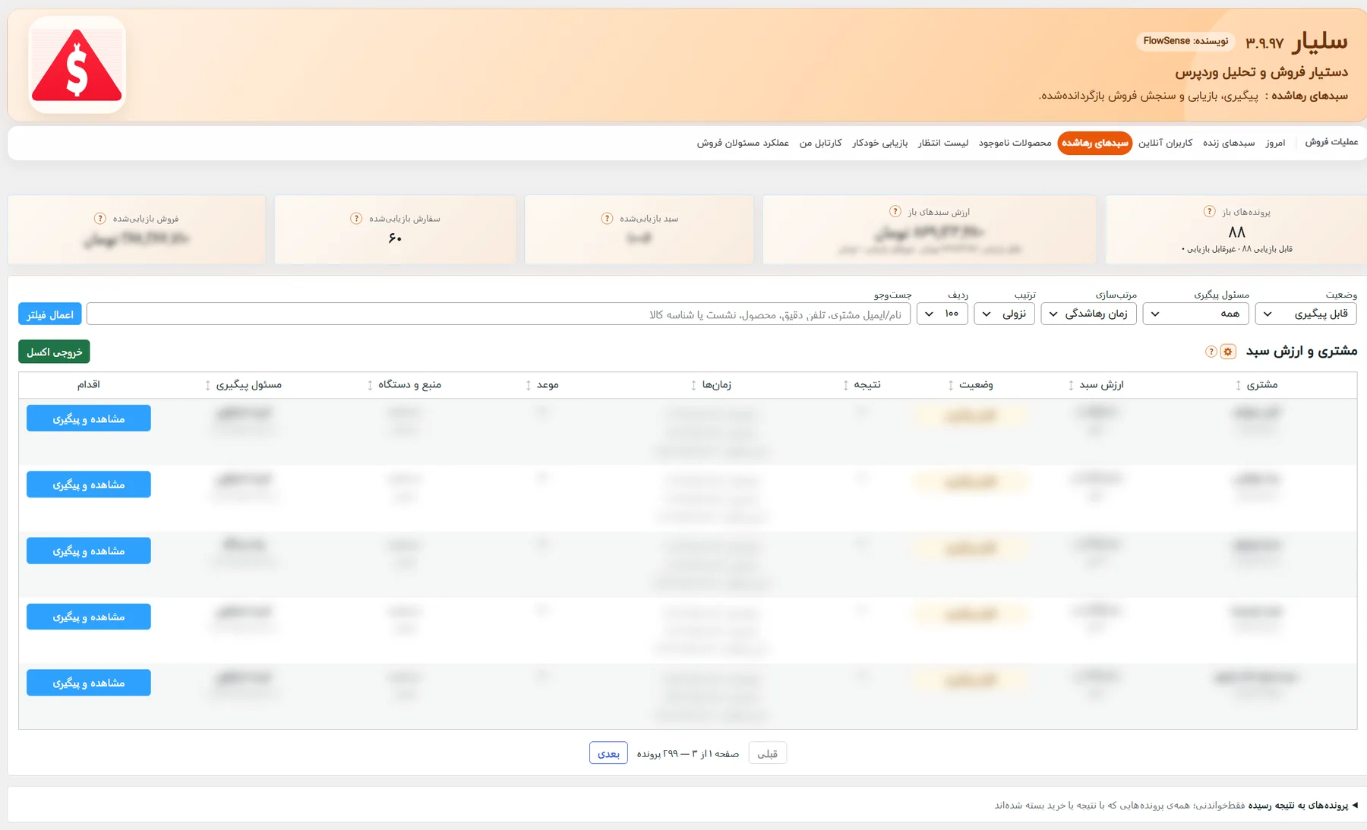Sort table by مشتری column arrows
The height and width of the screenshot is (830, 1367).
(x=1239, y=385)
